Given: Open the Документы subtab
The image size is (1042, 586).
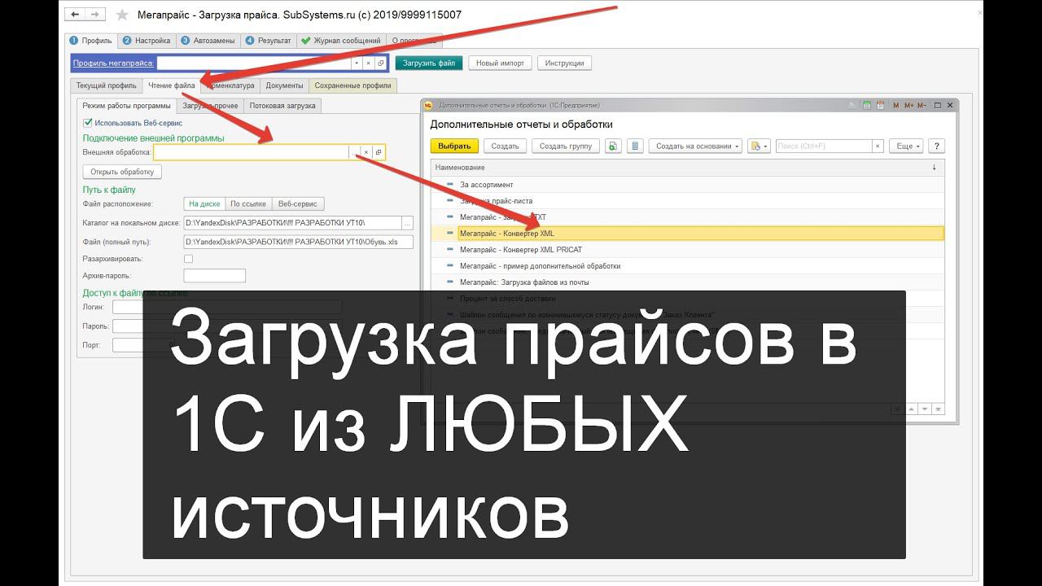Looking at the screenshot, I should coord(285,85).
